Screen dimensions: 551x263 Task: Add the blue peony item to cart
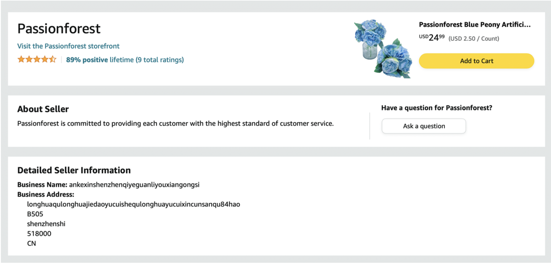point(477,61)
